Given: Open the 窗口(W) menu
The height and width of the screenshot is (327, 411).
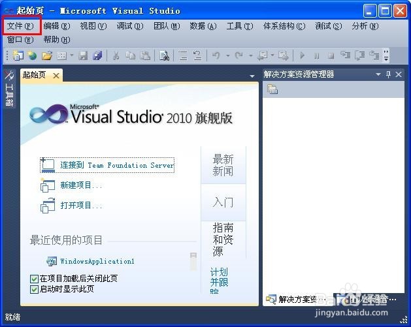Looking at the screenshot, I should pos(20,40).
